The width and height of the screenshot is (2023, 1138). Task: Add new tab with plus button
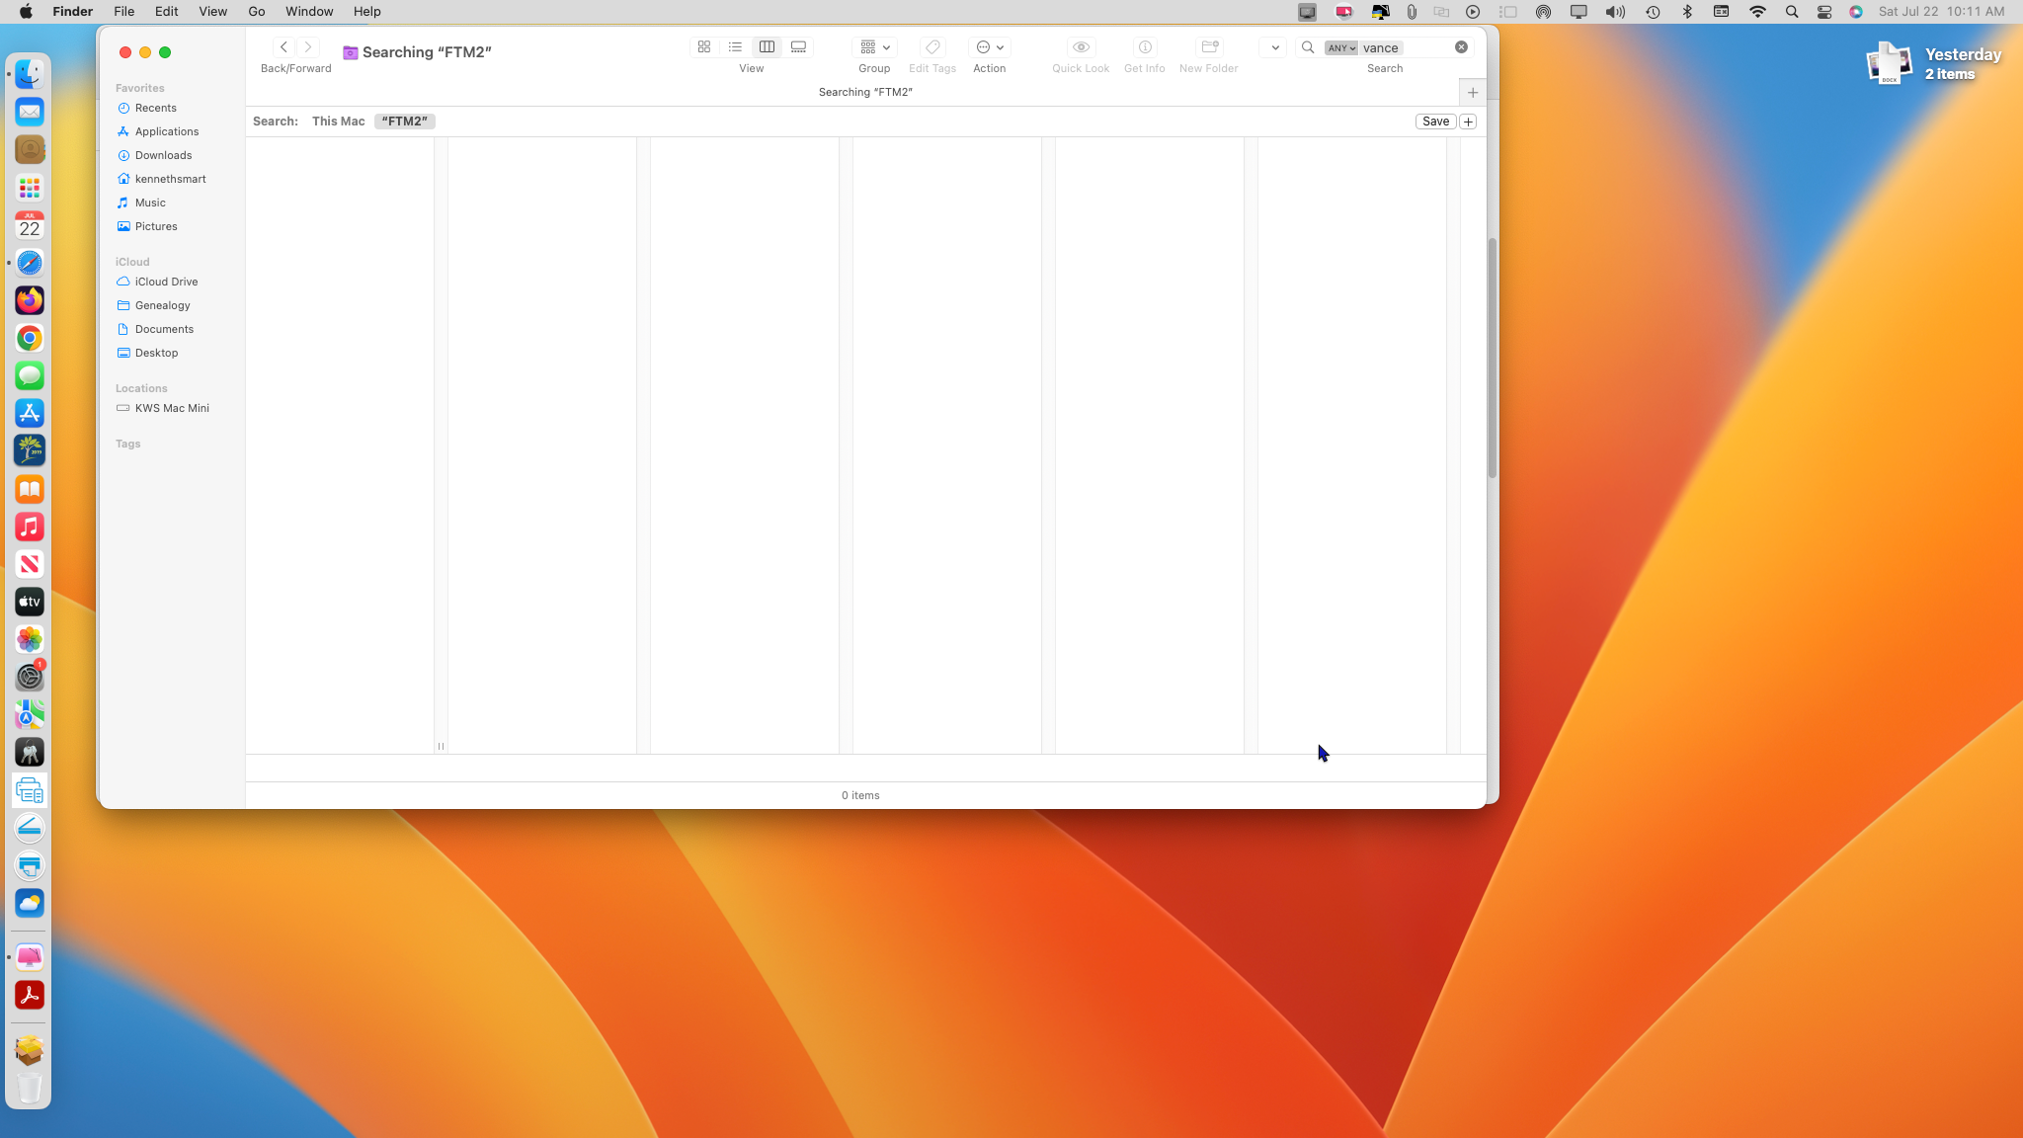(1472, 93)
